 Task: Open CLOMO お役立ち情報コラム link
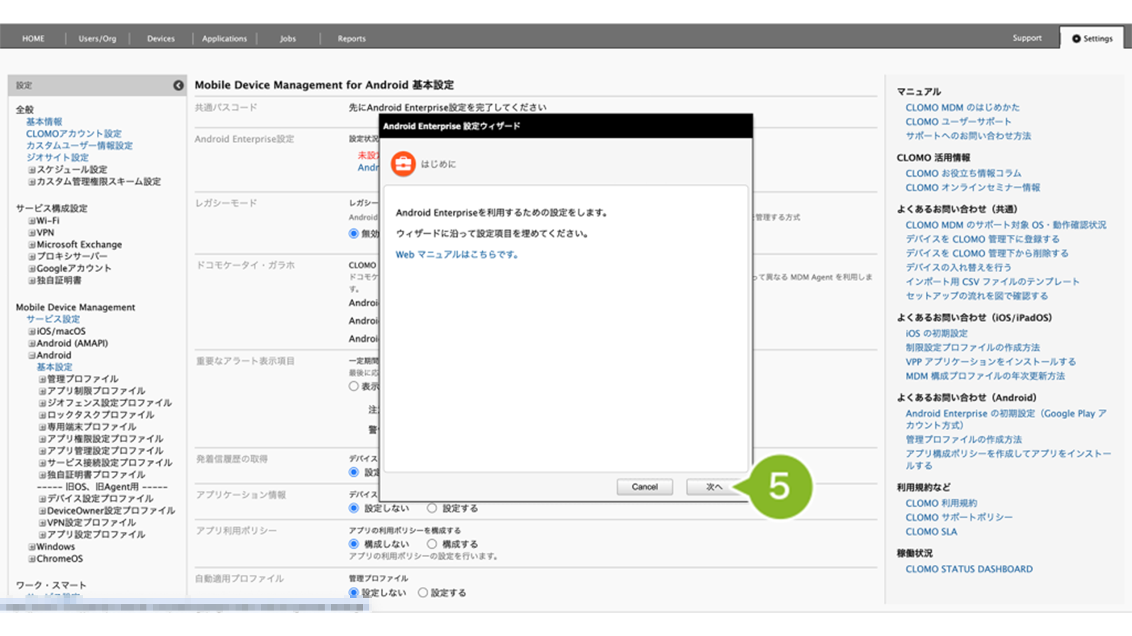(963, 173)
